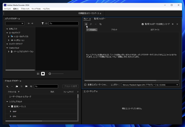Open the ヘルプ(H) menu
The width and height of the screenshot is (185, 127).
pos(46,9)
